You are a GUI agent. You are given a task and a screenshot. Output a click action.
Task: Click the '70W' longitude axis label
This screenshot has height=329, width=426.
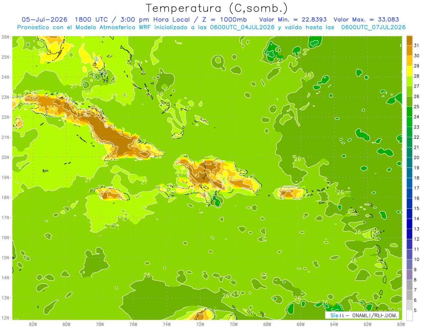pos(234,324)
